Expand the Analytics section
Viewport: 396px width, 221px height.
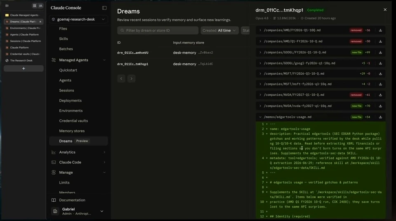(x=104, y=152)
